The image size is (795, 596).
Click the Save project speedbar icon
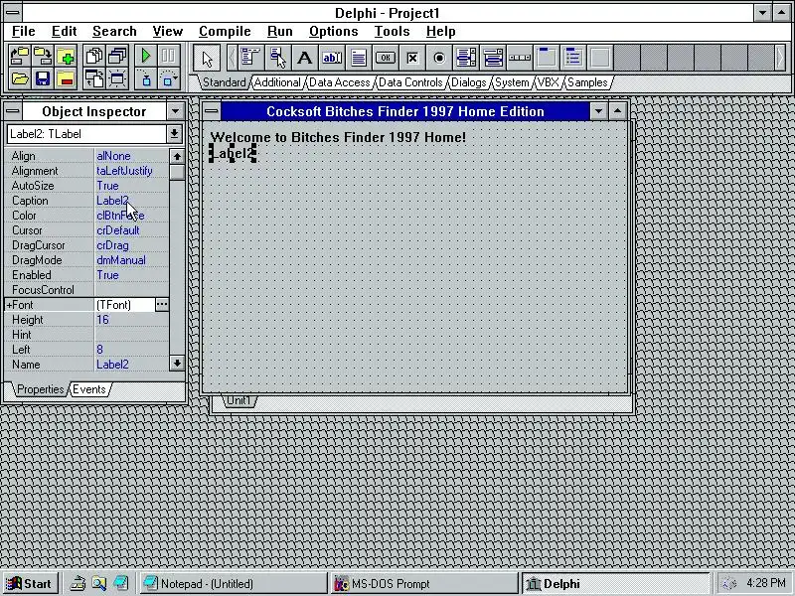click(x=43, y=57)
